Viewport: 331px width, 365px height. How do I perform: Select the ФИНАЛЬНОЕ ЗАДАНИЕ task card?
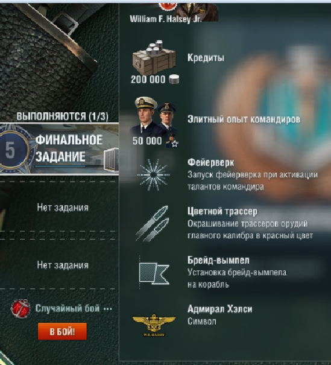click(x=59, y=149)
